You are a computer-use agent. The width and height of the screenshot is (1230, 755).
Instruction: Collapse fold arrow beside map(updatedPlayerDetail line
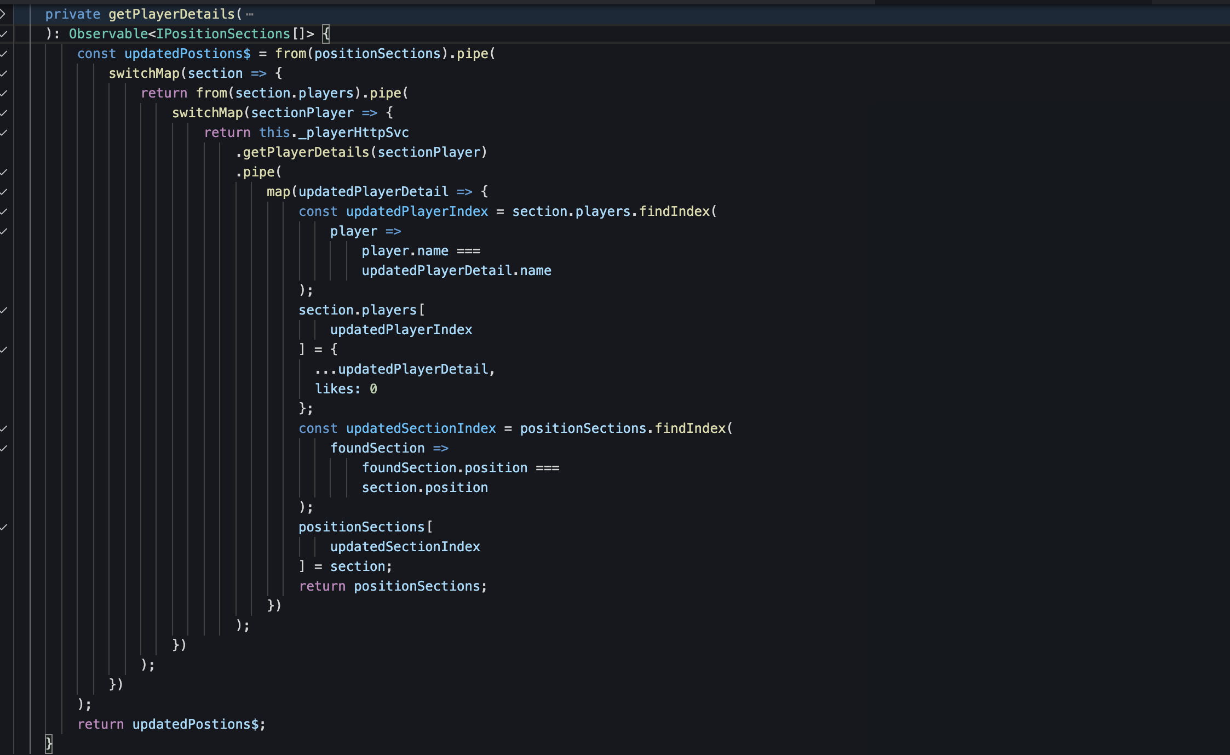pos(3,192)
